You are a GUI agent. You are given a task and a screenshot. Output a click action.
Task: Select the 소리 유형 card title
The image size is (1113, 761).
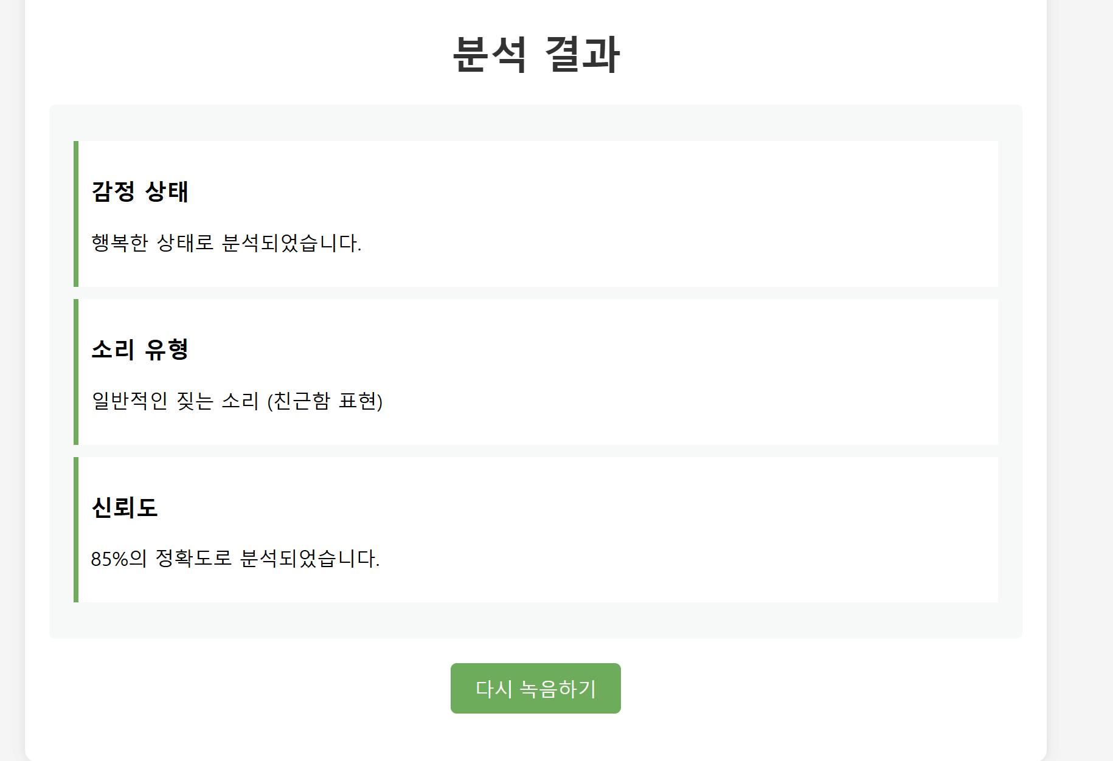[140, 350]
